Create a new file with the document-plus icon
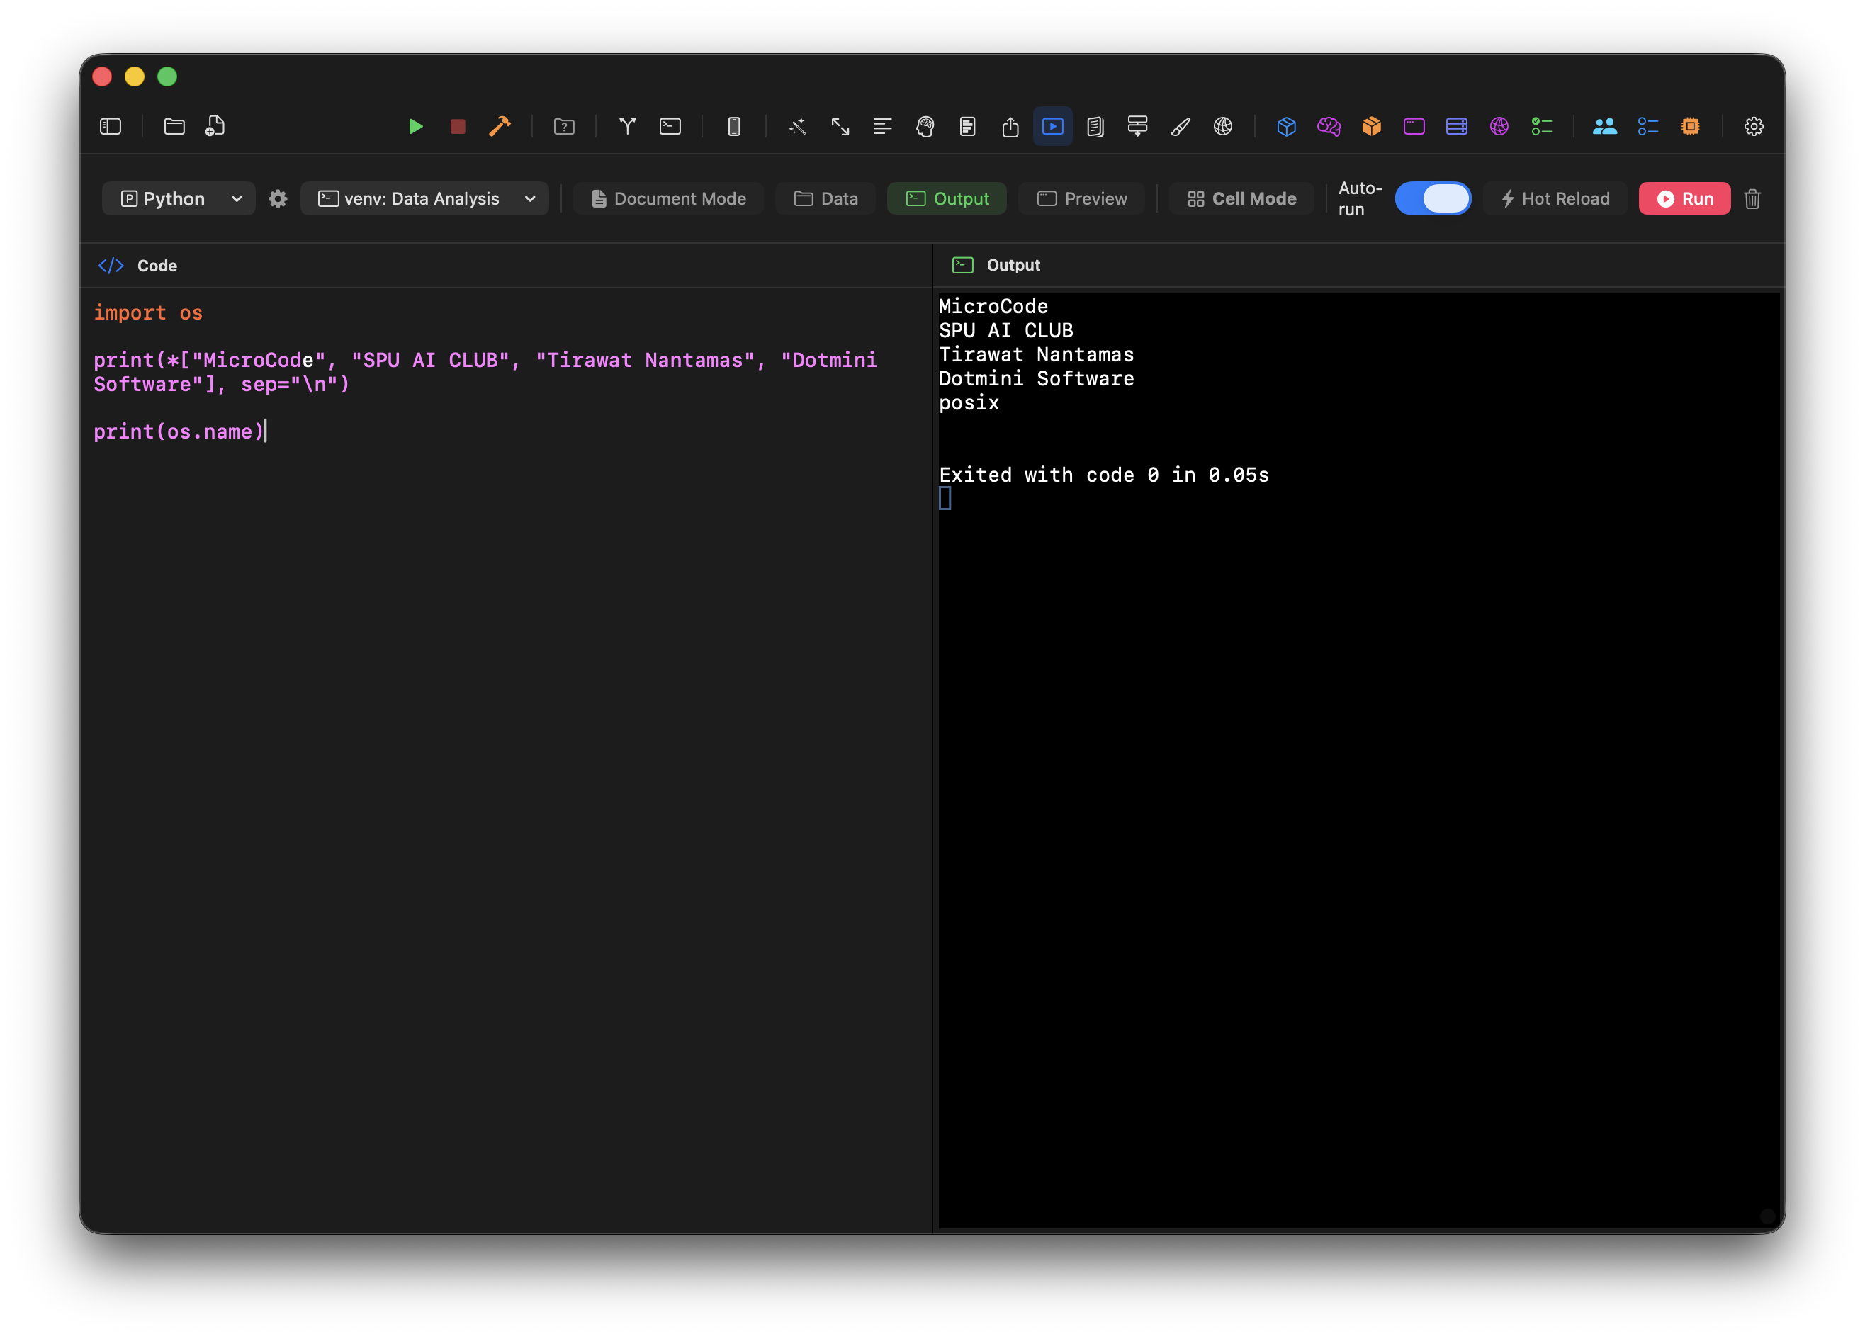Viewport: 1865px width, 1339px height. [x=215, y=127]
